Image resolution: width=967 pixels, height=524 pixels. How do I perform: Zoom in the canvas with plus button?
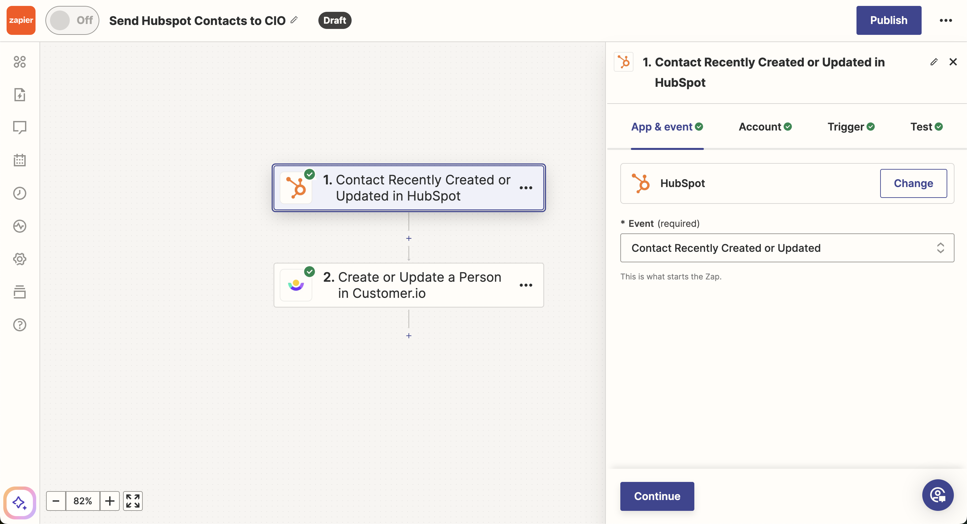click(x=110, y=501)
